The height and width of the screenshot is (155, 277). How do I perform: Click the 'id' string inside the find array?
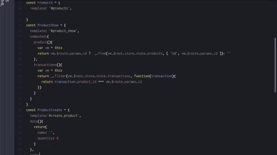tap(174, 53)
